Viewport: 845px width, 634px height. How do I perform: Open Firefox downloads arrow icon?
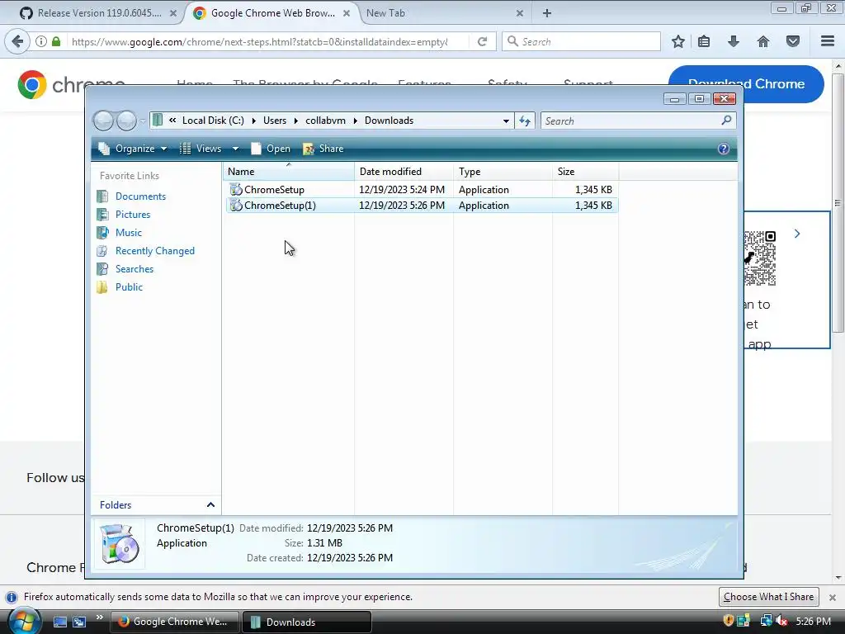click(x=734, y=41)
